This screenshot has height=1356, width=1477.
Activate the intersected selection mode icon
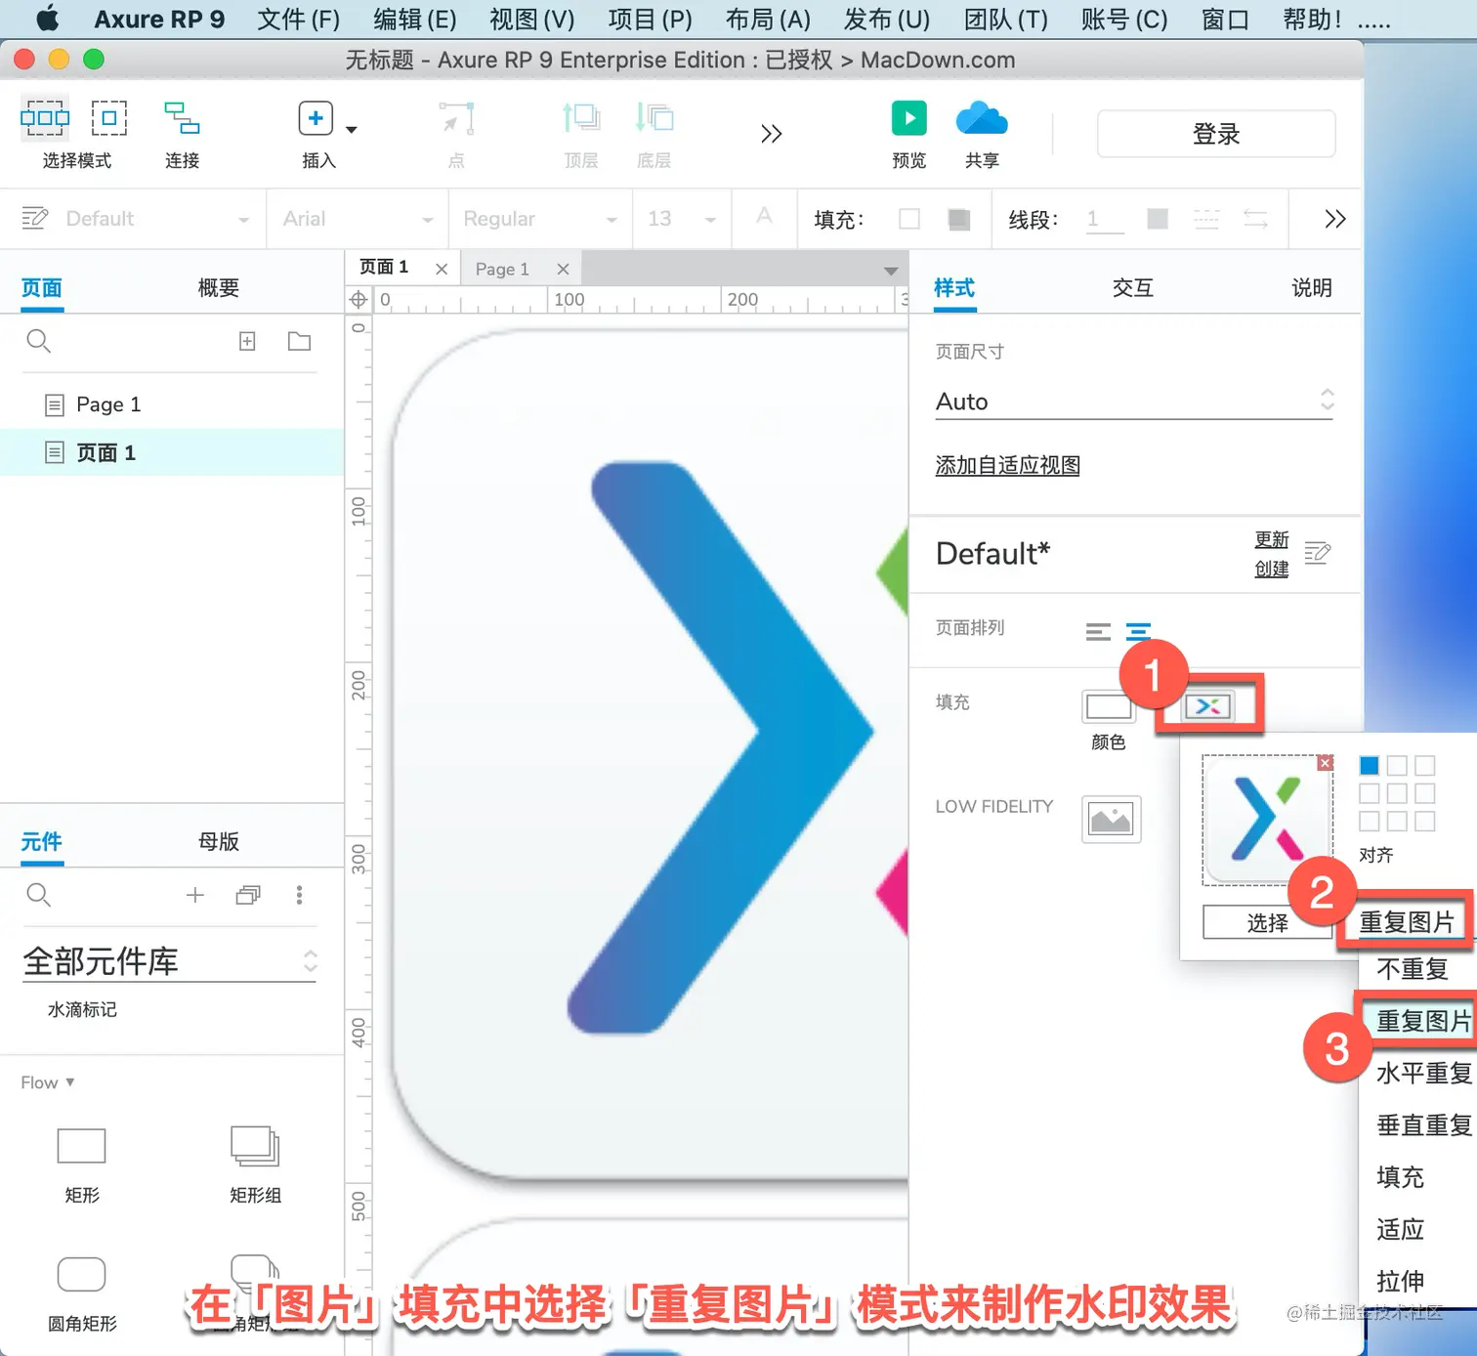[45, 118]
